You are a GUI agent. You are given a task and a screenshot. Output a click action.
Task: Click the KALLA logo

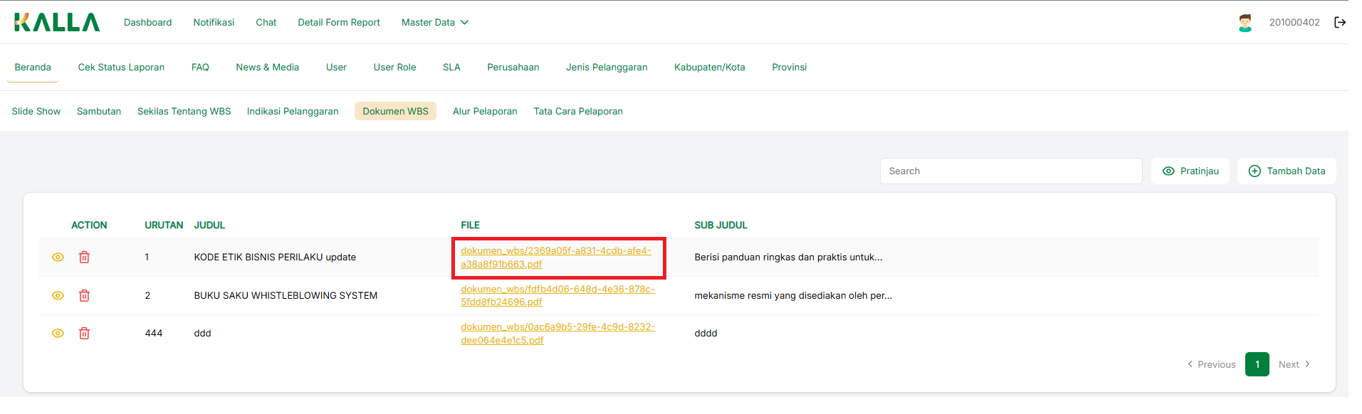pyautogui.click(x=57, y=23)
